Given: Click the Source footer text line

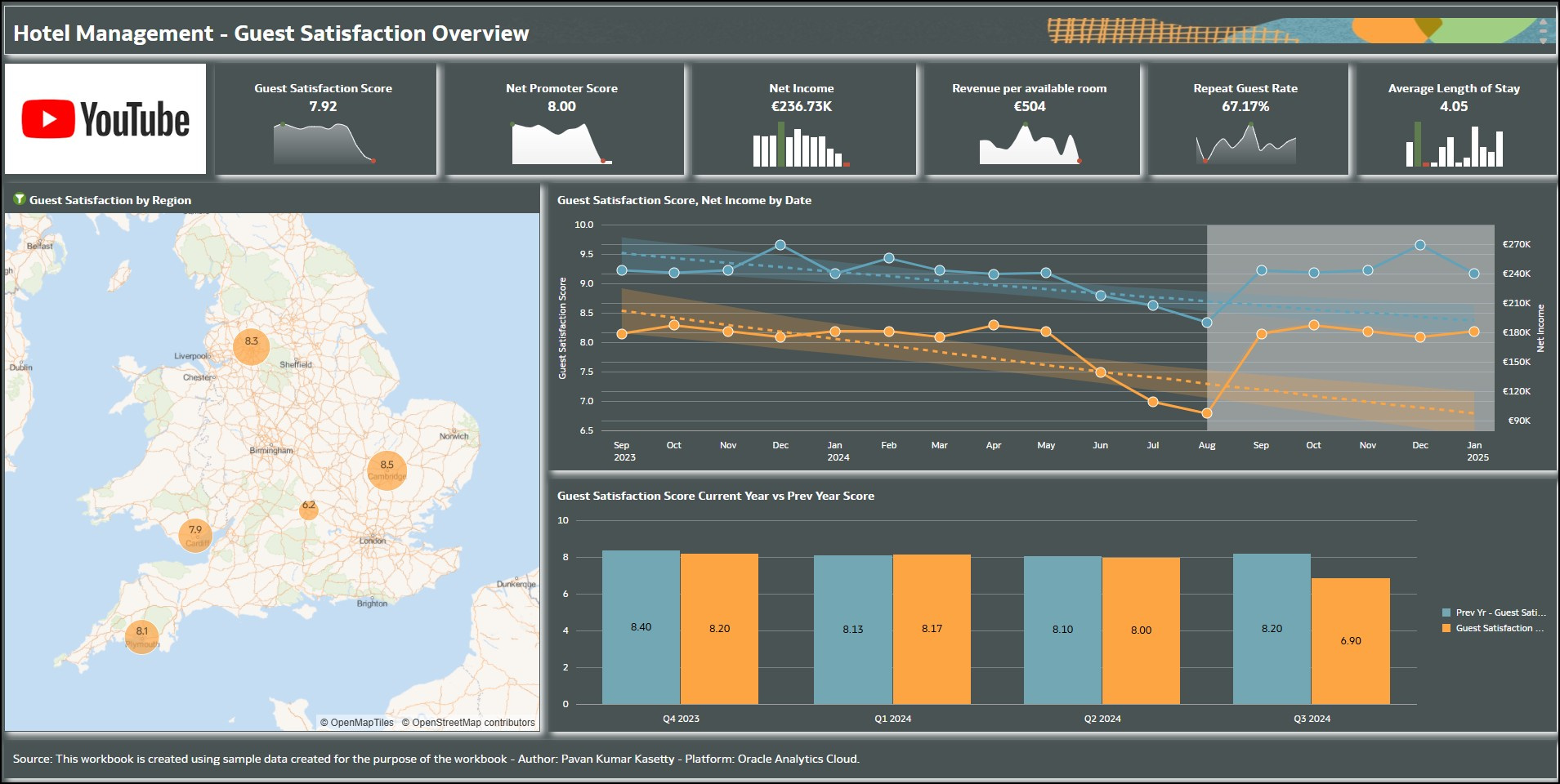Looking at the screenshot, I should 436,759.
